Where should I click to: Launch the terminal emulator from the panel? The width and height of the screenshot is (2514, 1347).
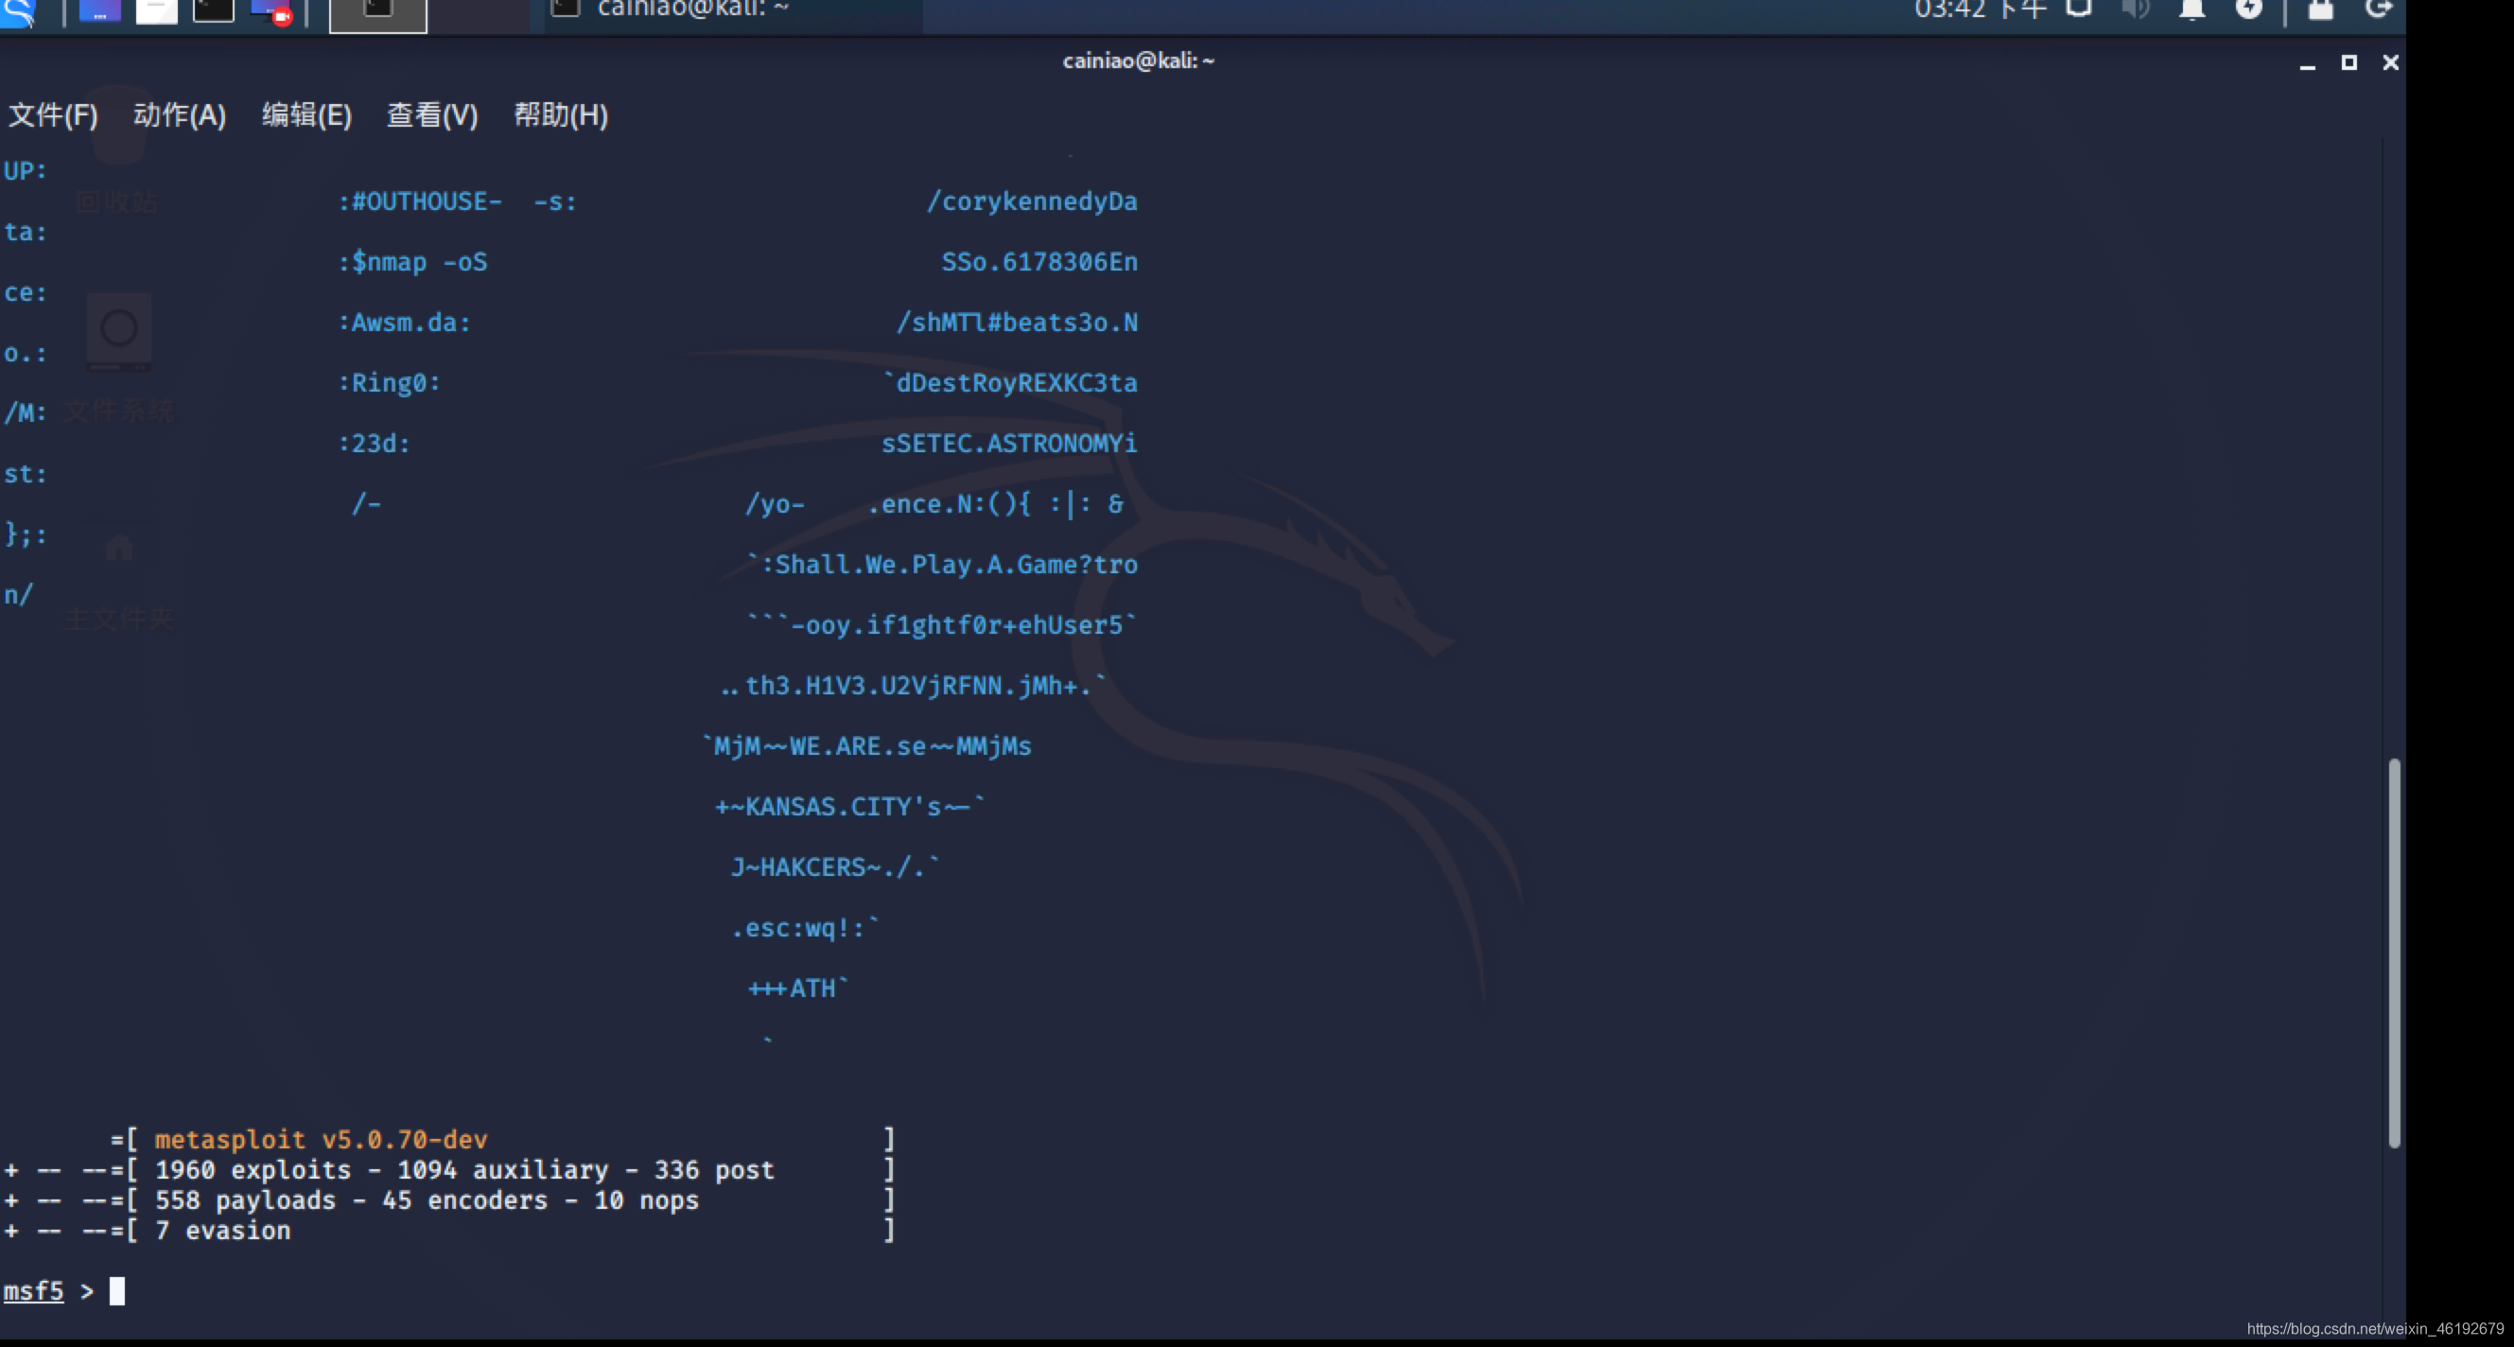point(214,11)
